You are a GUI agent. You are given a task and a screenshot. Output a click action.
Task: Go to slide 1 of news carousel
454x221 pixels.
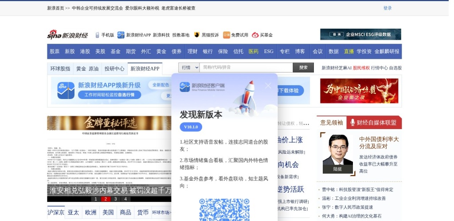point(96,199)
